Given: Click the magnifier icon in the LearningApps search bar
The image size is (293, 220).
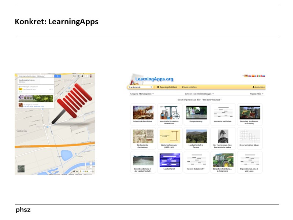Looking at the screenshot, I should tap(129, 86).
